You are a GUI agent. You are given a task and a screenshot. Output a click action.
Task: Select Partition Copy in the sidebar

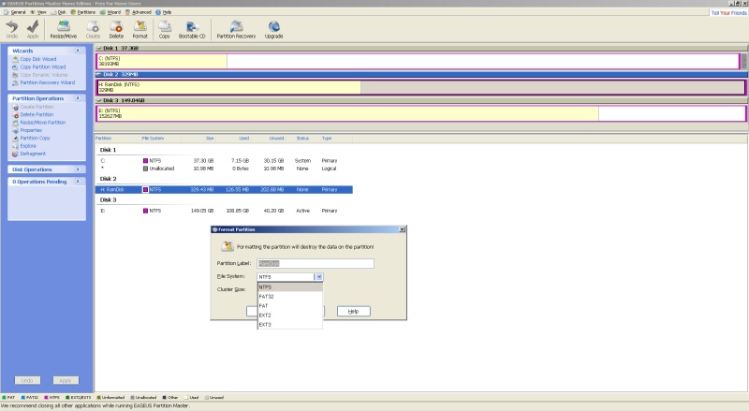[35, 139]
